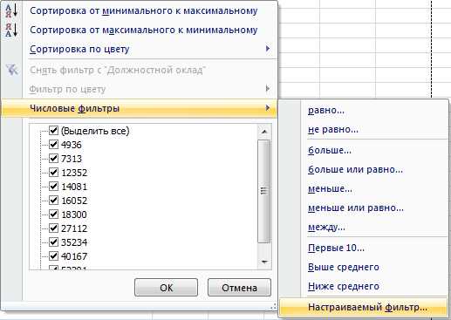Choose the не равно... filter
The image size is (451, 320).
tap(333, 130)
